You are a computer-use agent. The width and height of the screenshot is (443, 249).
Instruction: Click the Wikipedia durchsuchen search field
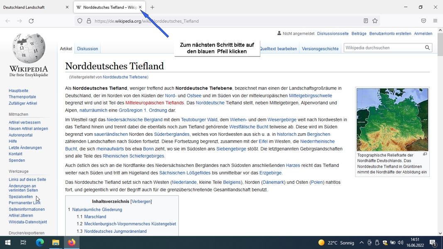coord(384,48)
